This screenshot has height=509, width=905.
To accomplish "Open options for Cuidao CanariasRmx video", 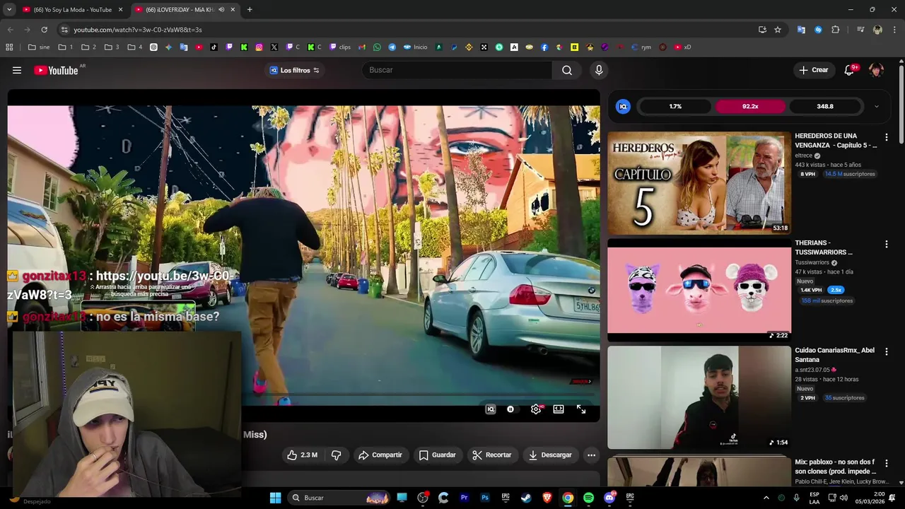I will point(886,351).
